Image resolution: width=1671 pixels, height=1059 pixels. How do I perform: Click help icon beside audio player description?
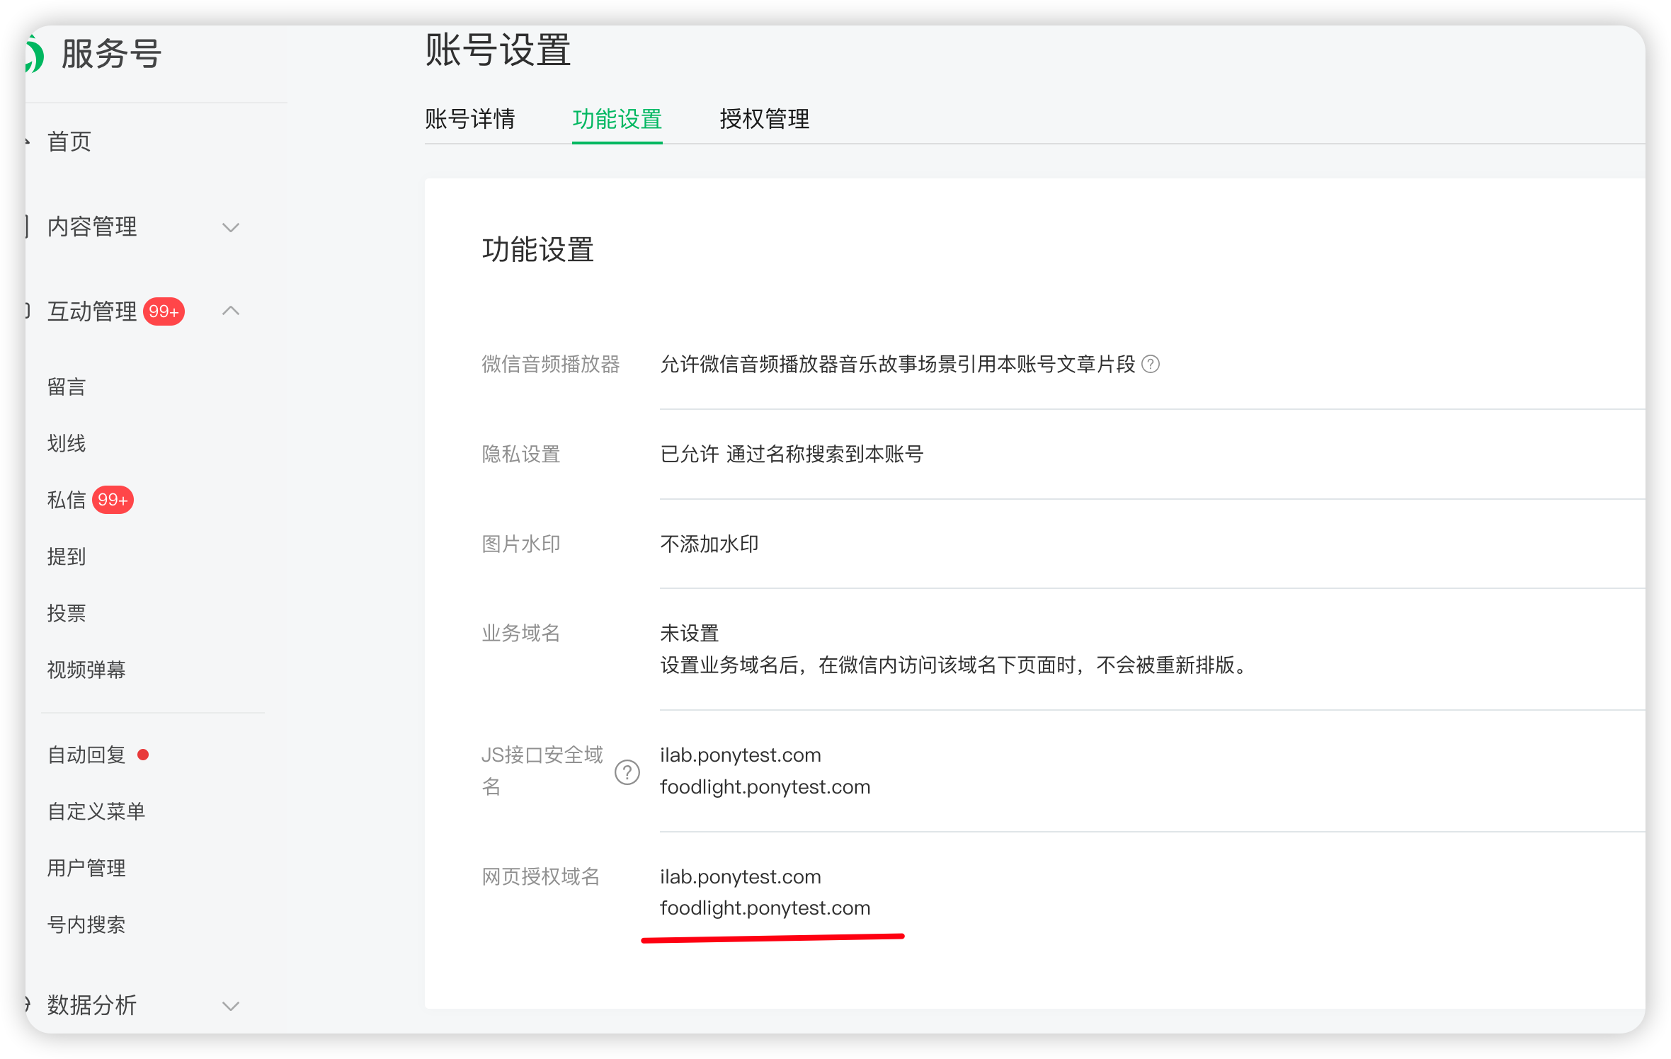coord(1151,364)
